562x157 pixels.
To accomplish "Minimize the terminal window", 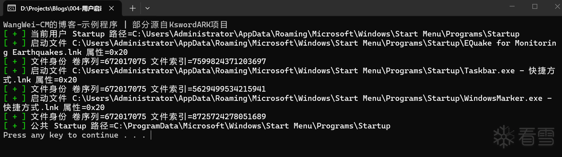I will [x=512, y=7].
